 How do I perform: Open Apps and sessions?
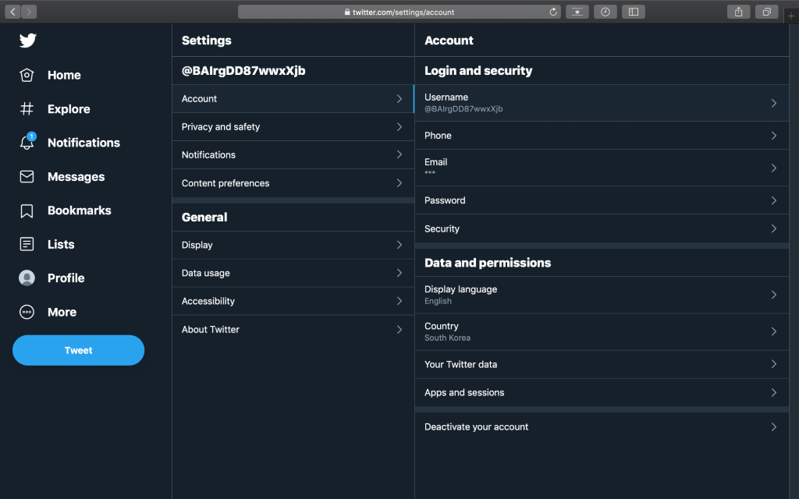click(602, 393)
